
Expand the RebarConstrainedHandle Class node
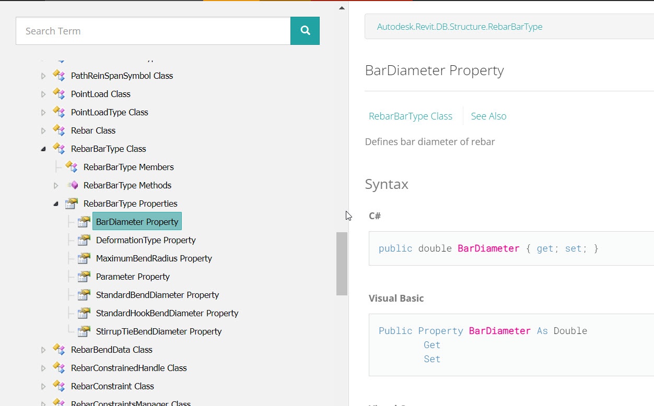pos(43,368)
